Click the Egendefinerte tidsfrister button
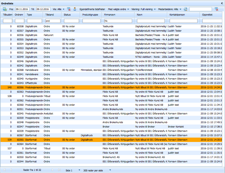The width and height of the screenshot is (225, 173). tap(92, 9)
